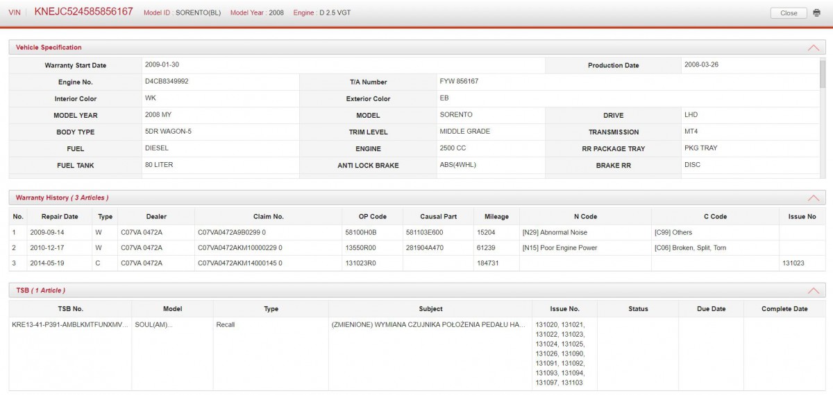833x395 pixels.
Task: Click N Code Poor Engine Power entry
Action: pyautogui.click(x=559, y=248)
